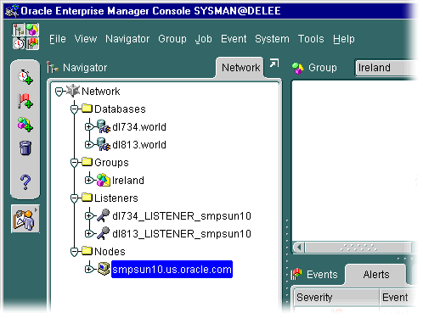423x318 pixels.
Task: Select the dl813.world tree entry
Action: point(139,145)
